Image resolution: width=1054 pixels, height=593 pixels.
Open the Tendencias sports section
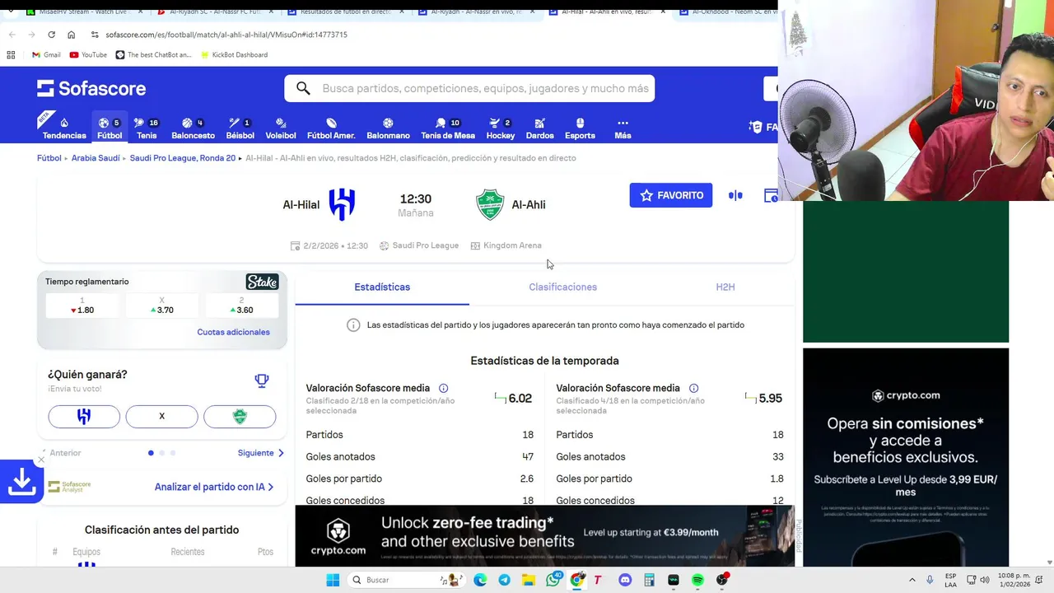pos(64,128)
